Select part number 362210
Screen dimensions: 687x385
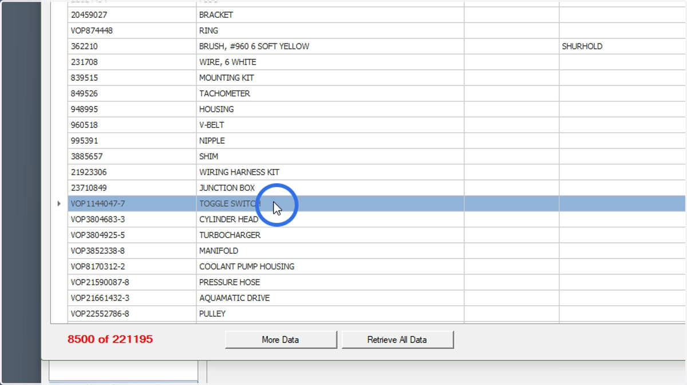[x=132, y=46]
